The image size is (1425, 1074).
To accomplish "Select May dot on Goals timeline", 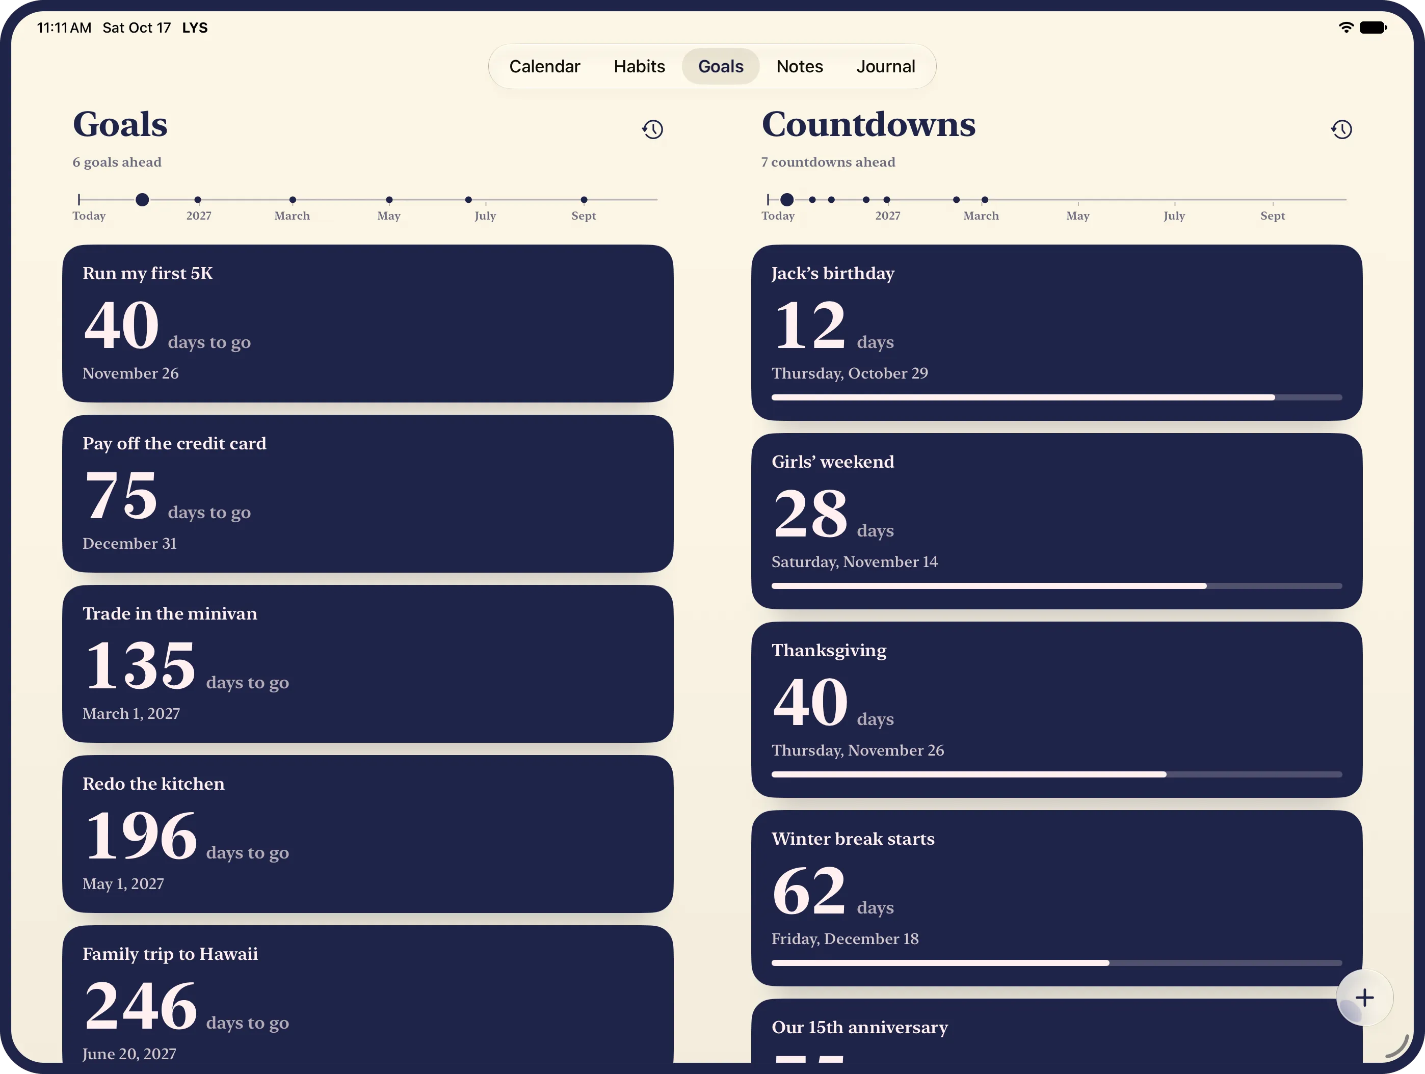I will (389, 200).
